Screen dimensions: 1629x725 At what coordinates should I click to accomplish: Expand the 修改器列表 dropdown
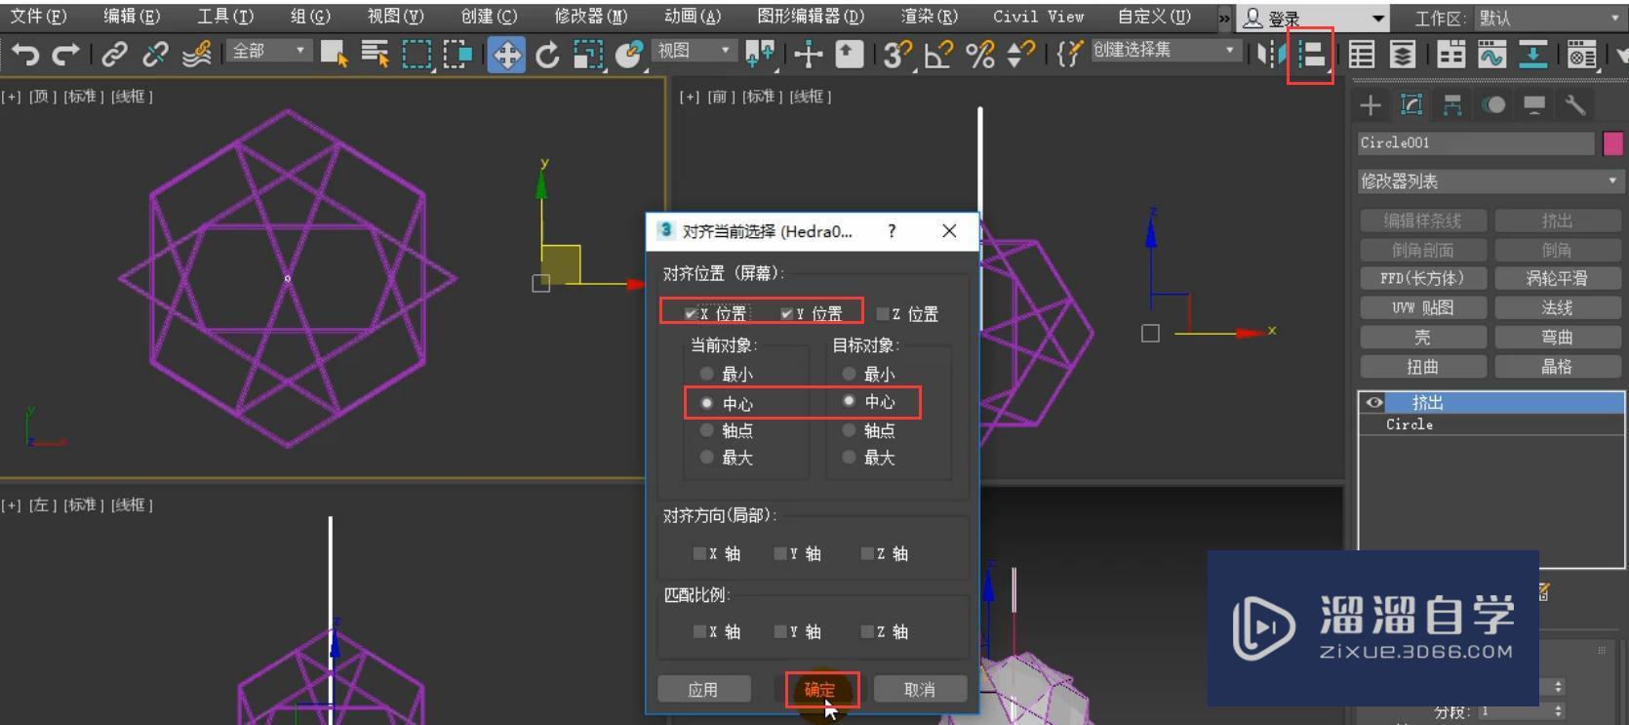pos(1490,181)
